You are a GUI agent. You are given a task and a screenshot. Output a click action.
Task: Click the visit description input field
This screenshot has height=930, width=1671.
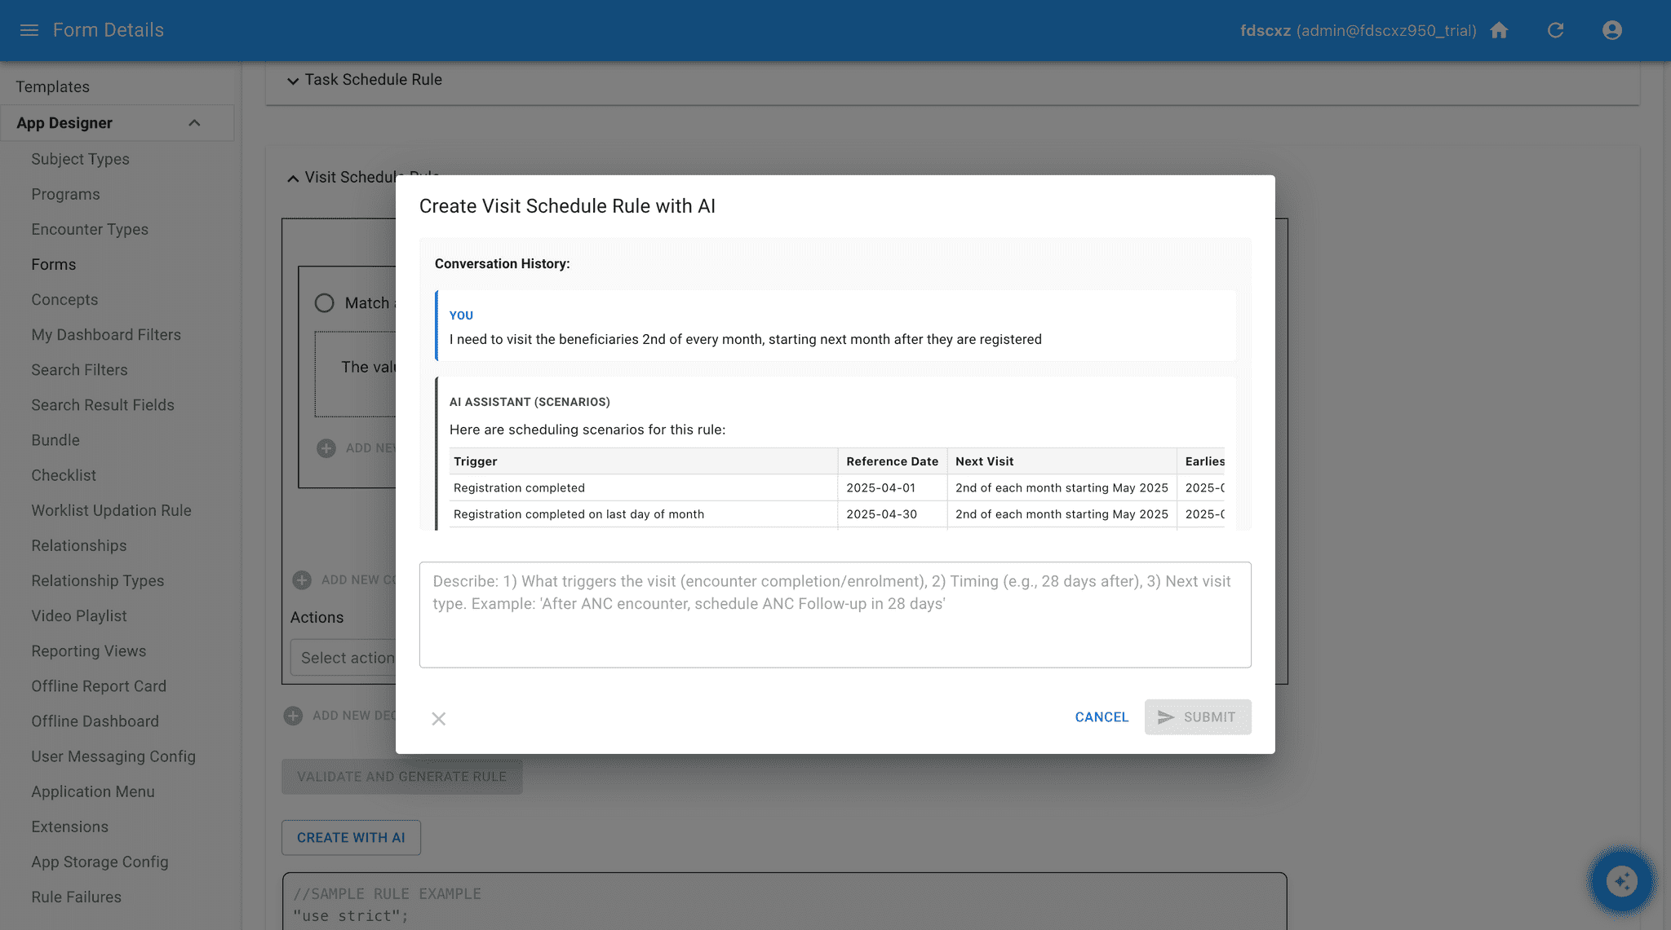pos(834,615)
